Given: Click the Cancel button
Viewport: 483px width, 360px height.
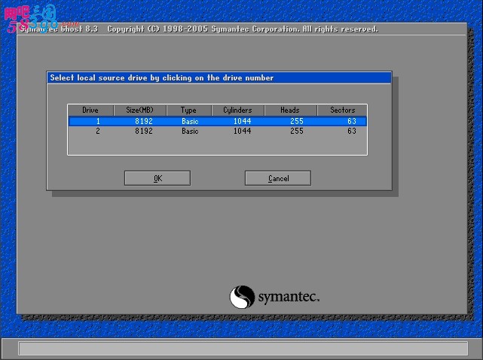Looking at the screenshot, I should [x=278, y=178].
